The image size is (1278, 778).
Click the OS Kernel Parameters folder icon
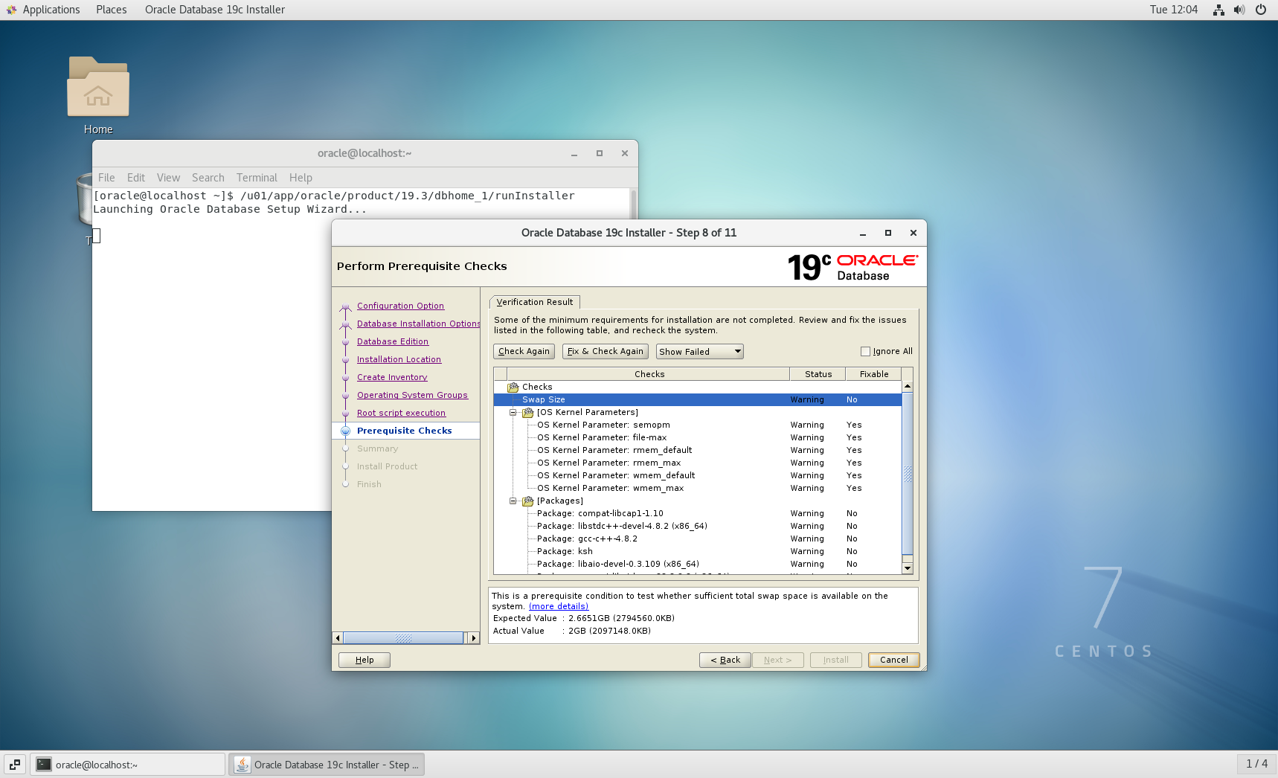528,412
